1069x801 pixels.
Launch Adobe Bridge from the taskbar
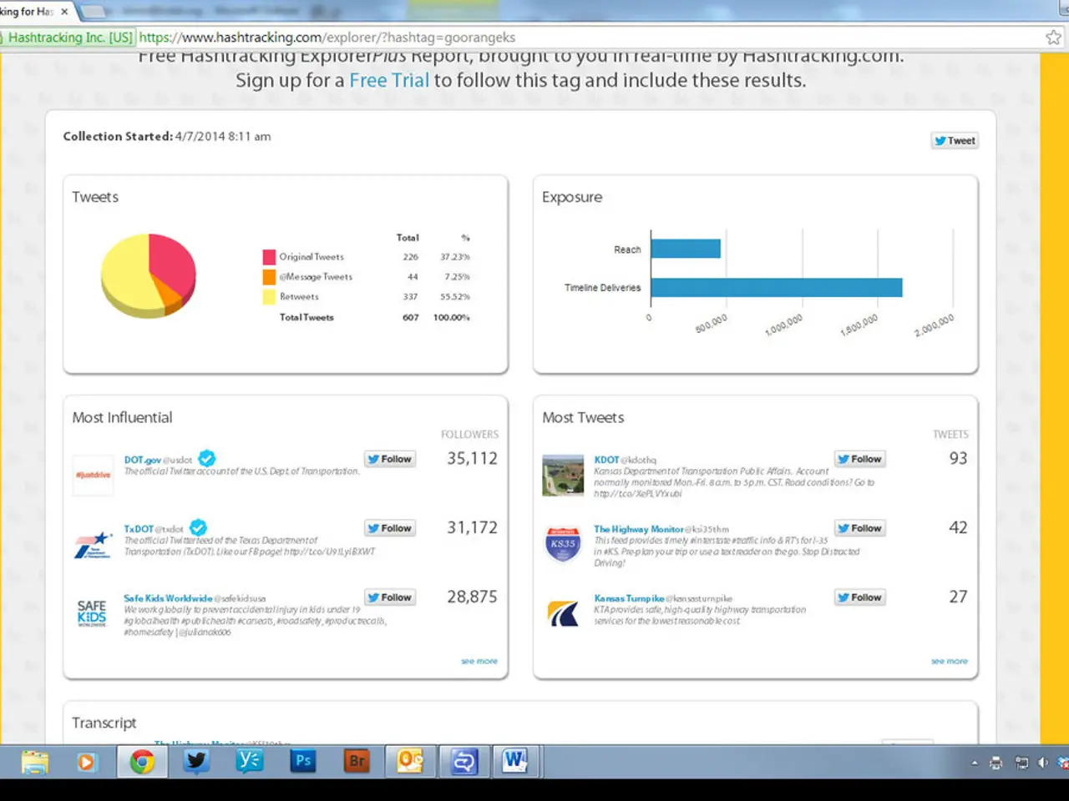coord(357,761)
